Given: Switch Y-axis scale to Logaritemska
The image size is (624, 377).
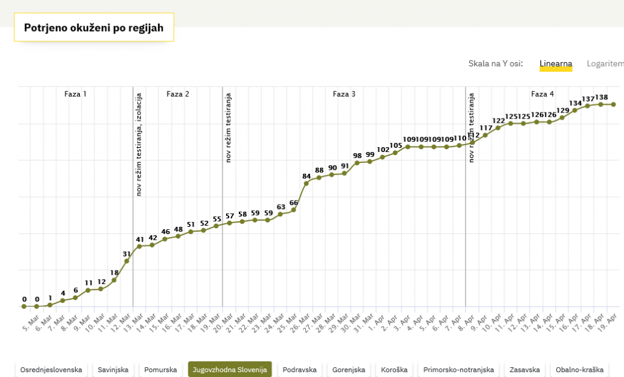Looking at the screenshot, I should pos(605,64).
